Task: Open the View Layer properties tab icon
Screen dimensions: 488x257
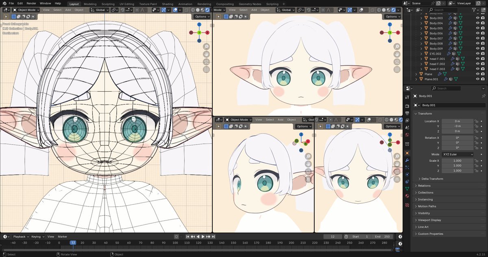Action: coord(407,121)
